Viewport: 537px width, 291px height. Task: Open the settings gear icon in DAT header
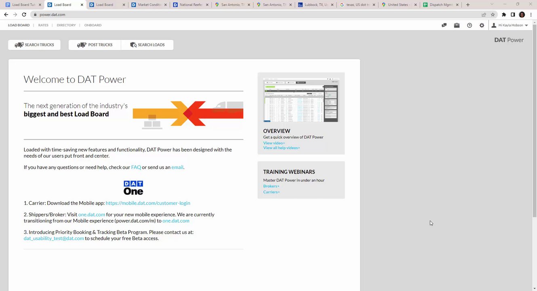482,25
